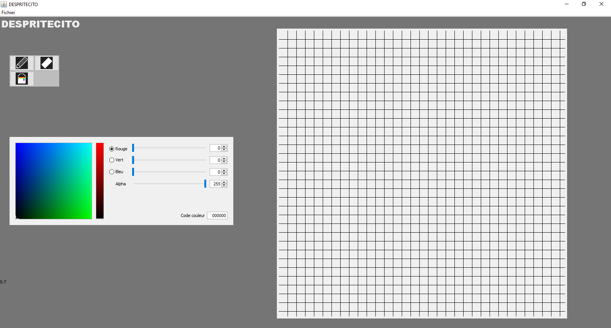Click the vertical red gradient bar
This screenshot has width=611, height=328.
(x=100, y=181)
